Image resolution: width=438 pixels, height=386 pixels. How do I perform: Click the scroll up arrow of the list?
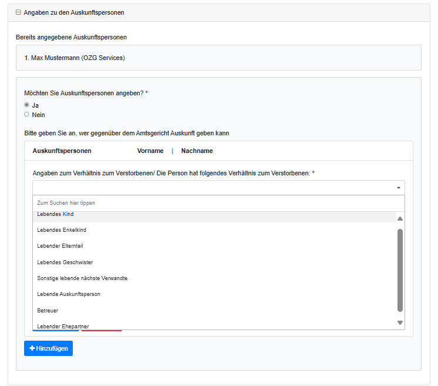(400, 219)
